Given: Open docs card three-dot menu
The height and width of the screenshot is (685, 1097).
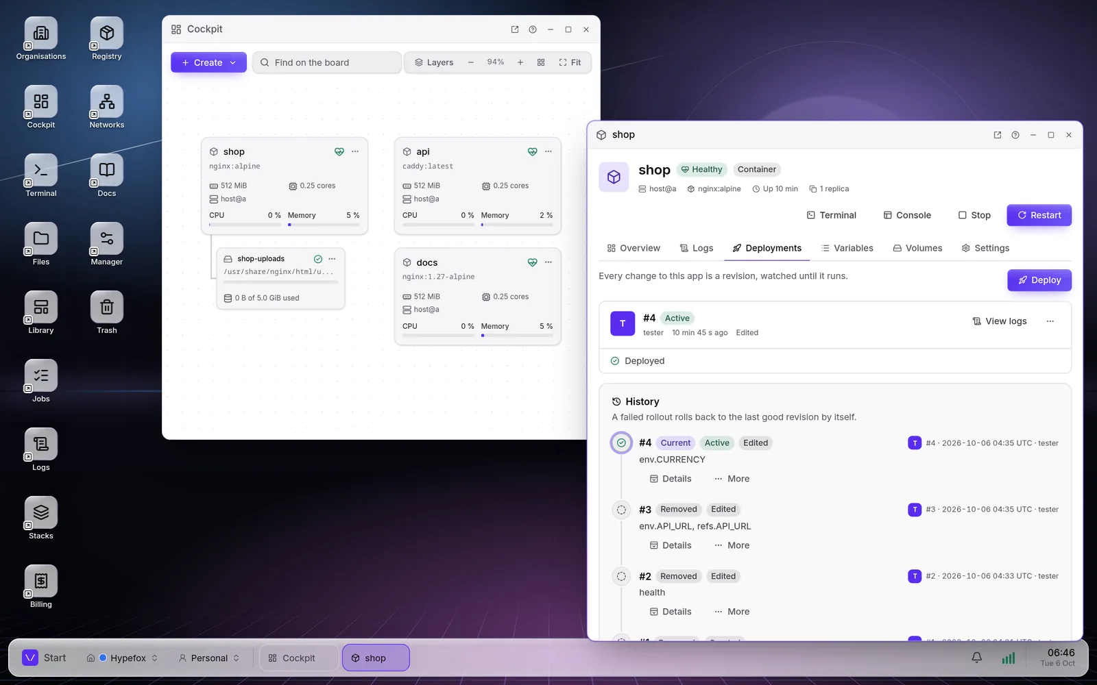Looking at the screenshot, I should [548, 262].
